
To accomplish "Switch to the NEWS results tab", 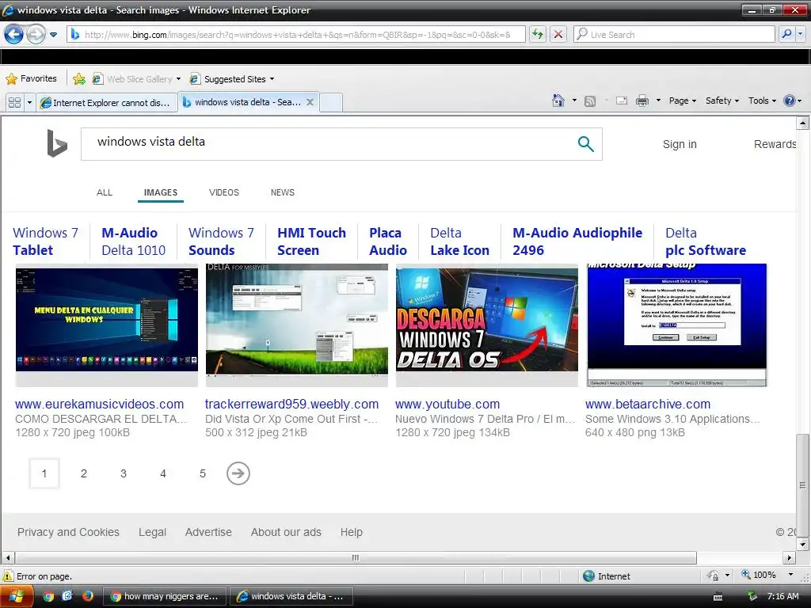I will coord(283,192).
